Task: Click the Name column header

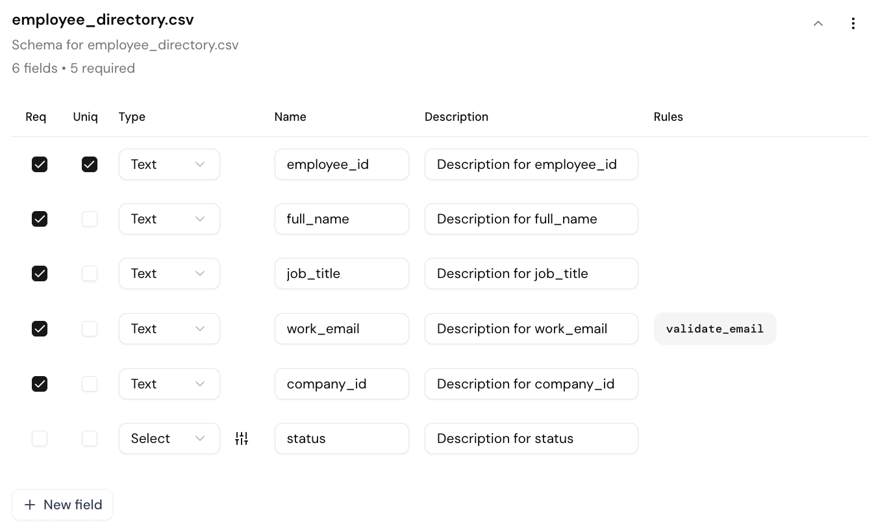Action: [x=290, y=117]
